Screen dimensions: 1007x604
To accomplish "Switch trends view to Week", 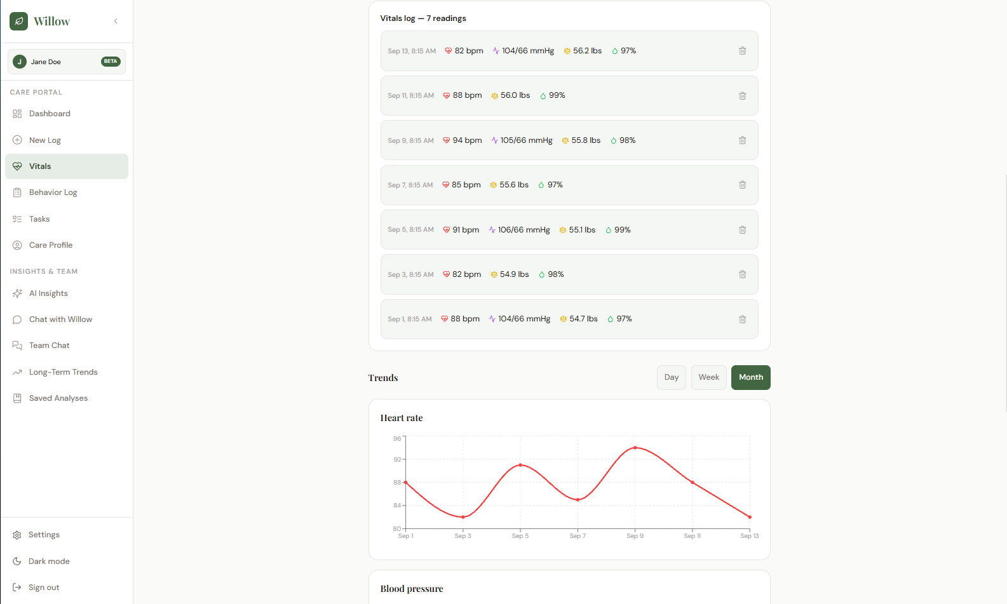I will pos(709,377).
